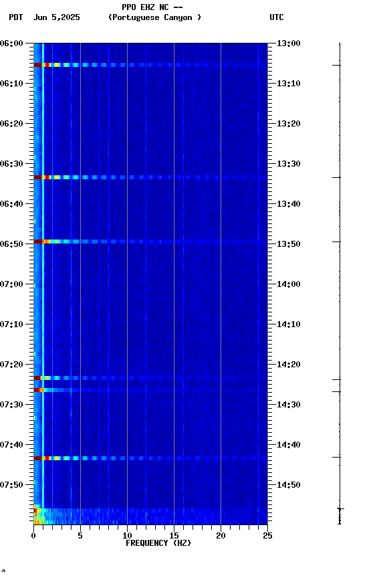Click the 14:00 UTC time label

(289, 284)
